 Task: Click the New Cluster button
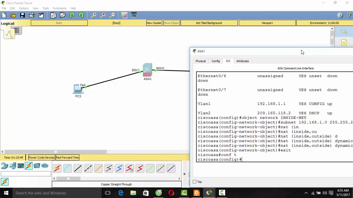[154, 23]
